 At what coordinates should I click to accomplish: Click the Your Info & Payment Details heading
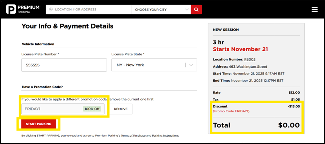tap(67, 26)
